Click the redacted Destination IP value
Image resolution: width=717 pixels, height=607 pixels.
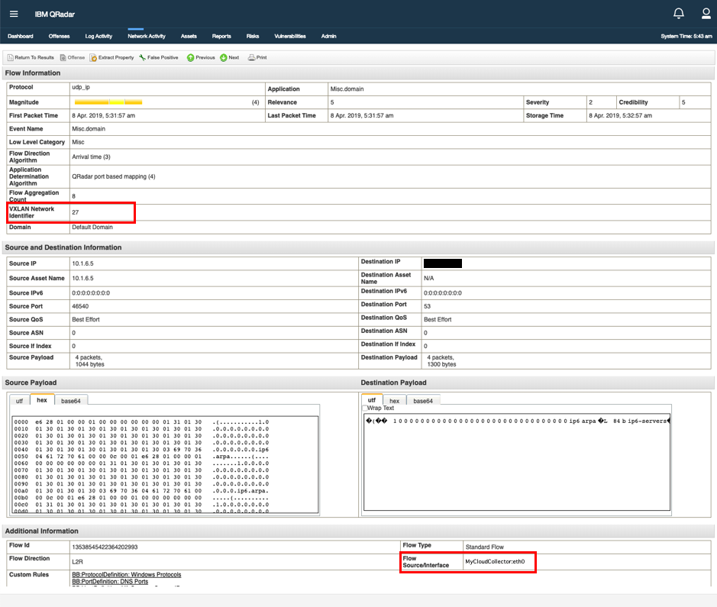pyautogui.click(x=443, y=263)
